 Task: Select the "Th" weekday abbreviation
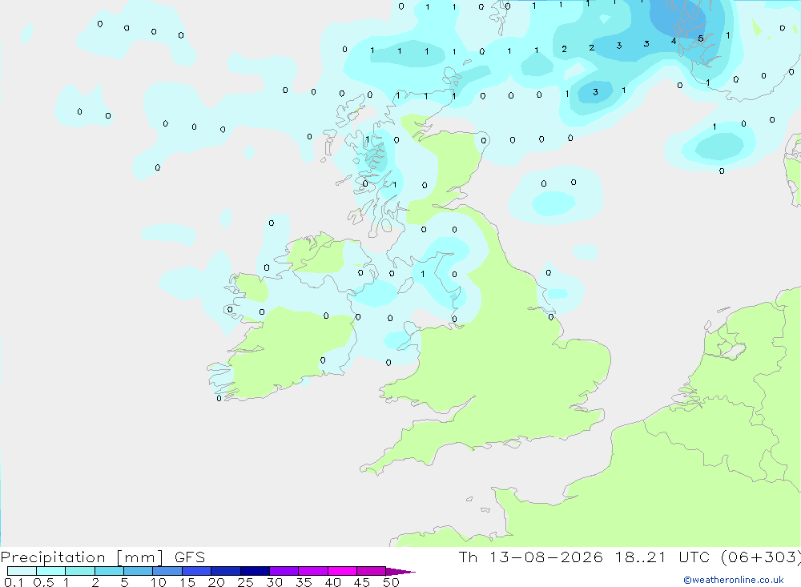(468, 557)
